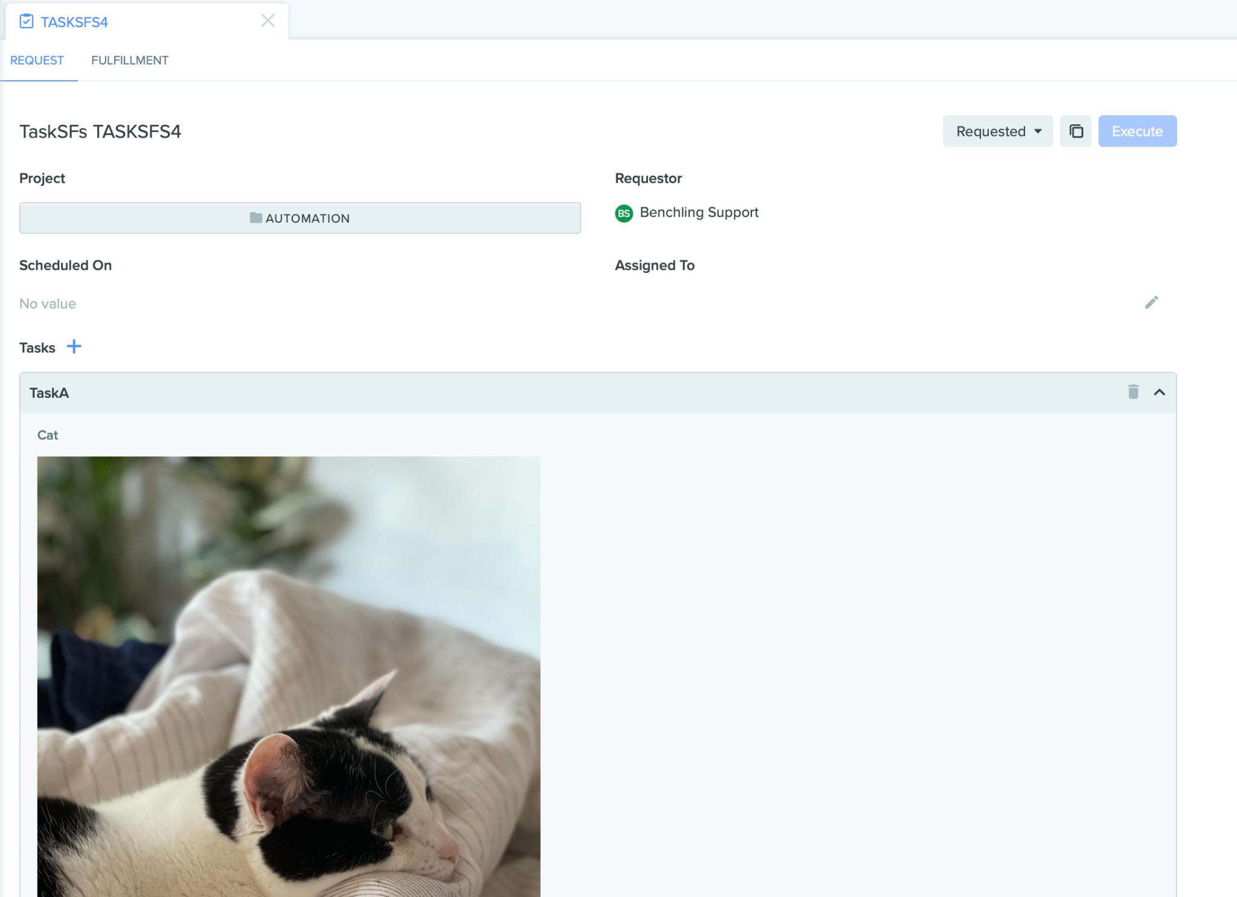Close the TASKSFS4 tab
The height and width of the screenshot is (897, 1237).
pyautogui.click(x=268, y=21)
